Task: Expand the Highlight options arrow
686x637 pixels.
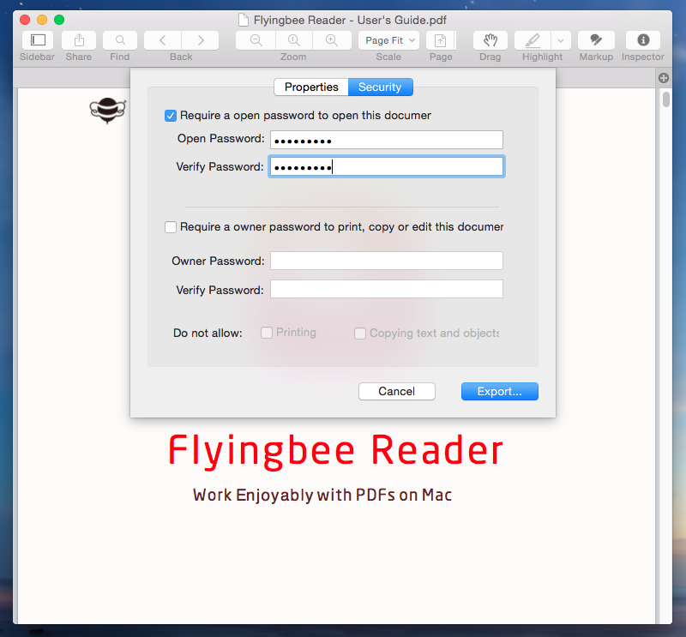Action: pyautogui.click(x=561, y=40)
